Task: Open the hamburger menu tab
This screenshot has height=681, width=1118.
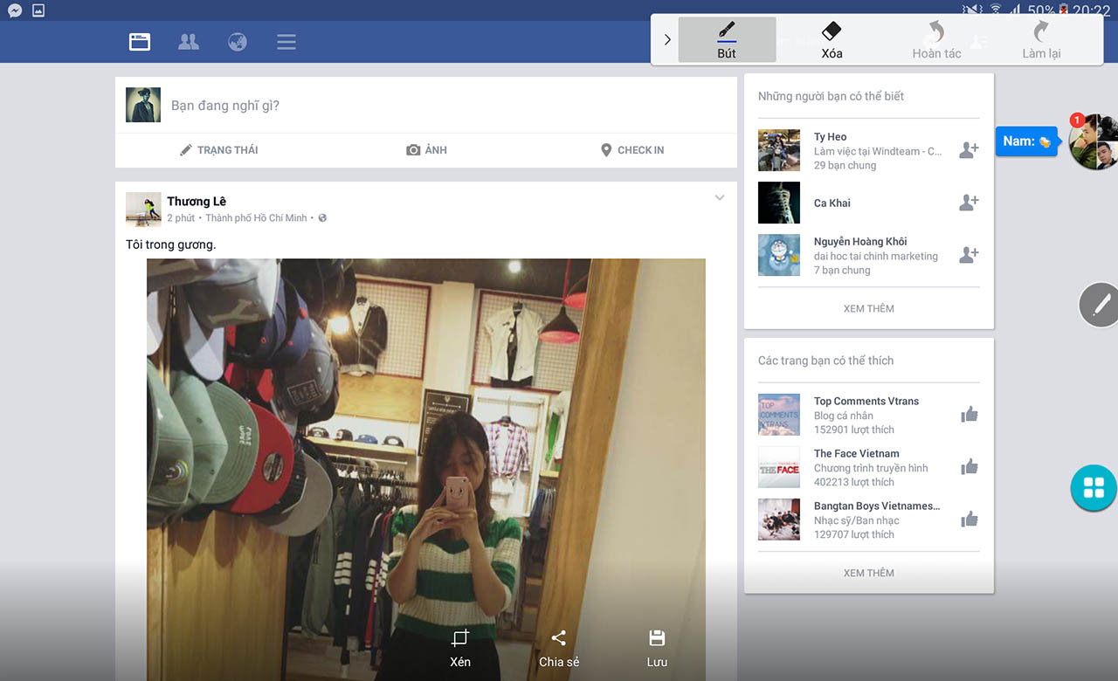Action: [x=286, y=42]
